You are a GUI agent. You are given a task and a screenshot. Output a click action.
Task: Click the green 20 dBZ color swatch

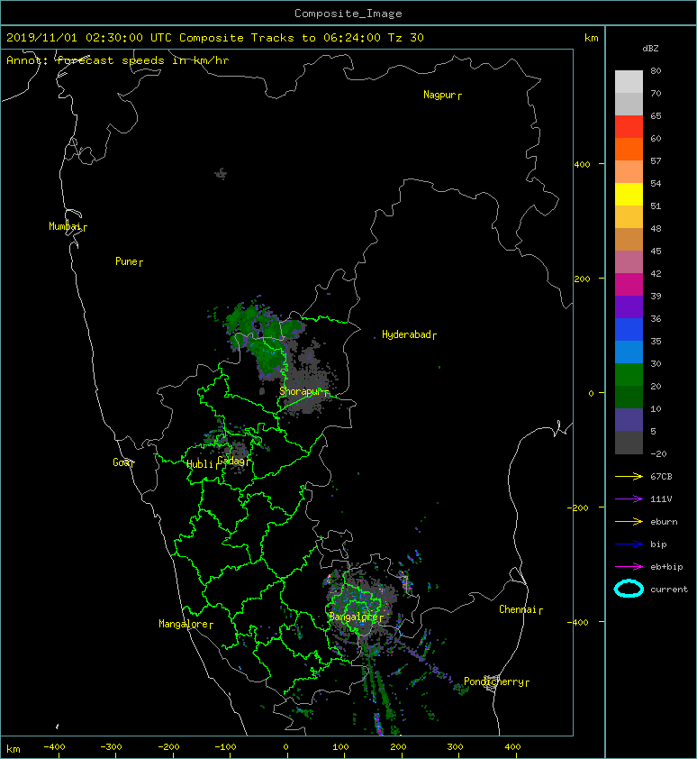(629, 375)
